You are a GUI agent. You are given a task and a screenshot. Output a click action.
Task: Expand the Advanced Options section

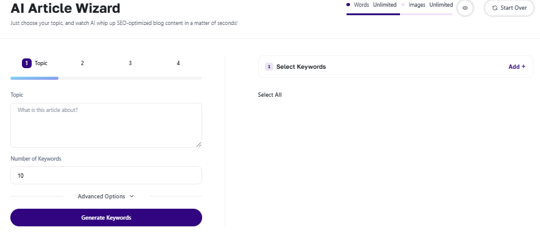pos(106,196)
